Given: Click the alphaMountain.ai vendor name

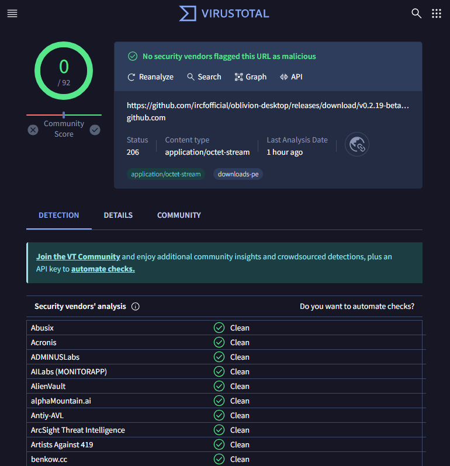Looking at the screenshot, I should pyautogui.click(x=61, y=401).
